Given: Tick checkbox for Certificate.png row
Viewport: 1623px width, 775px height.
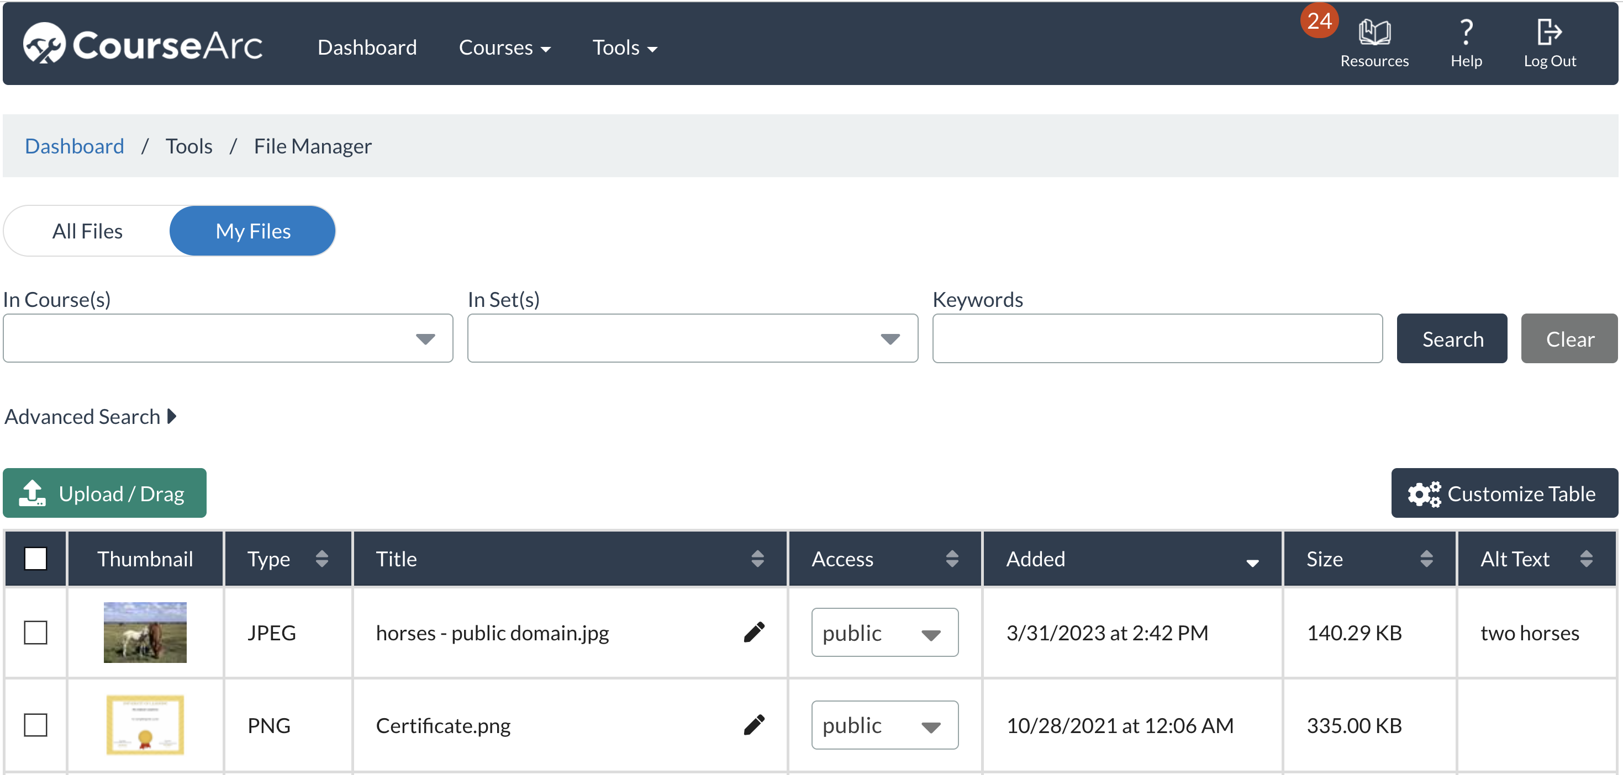Looking at the screenshot, I should coord(35,725).
